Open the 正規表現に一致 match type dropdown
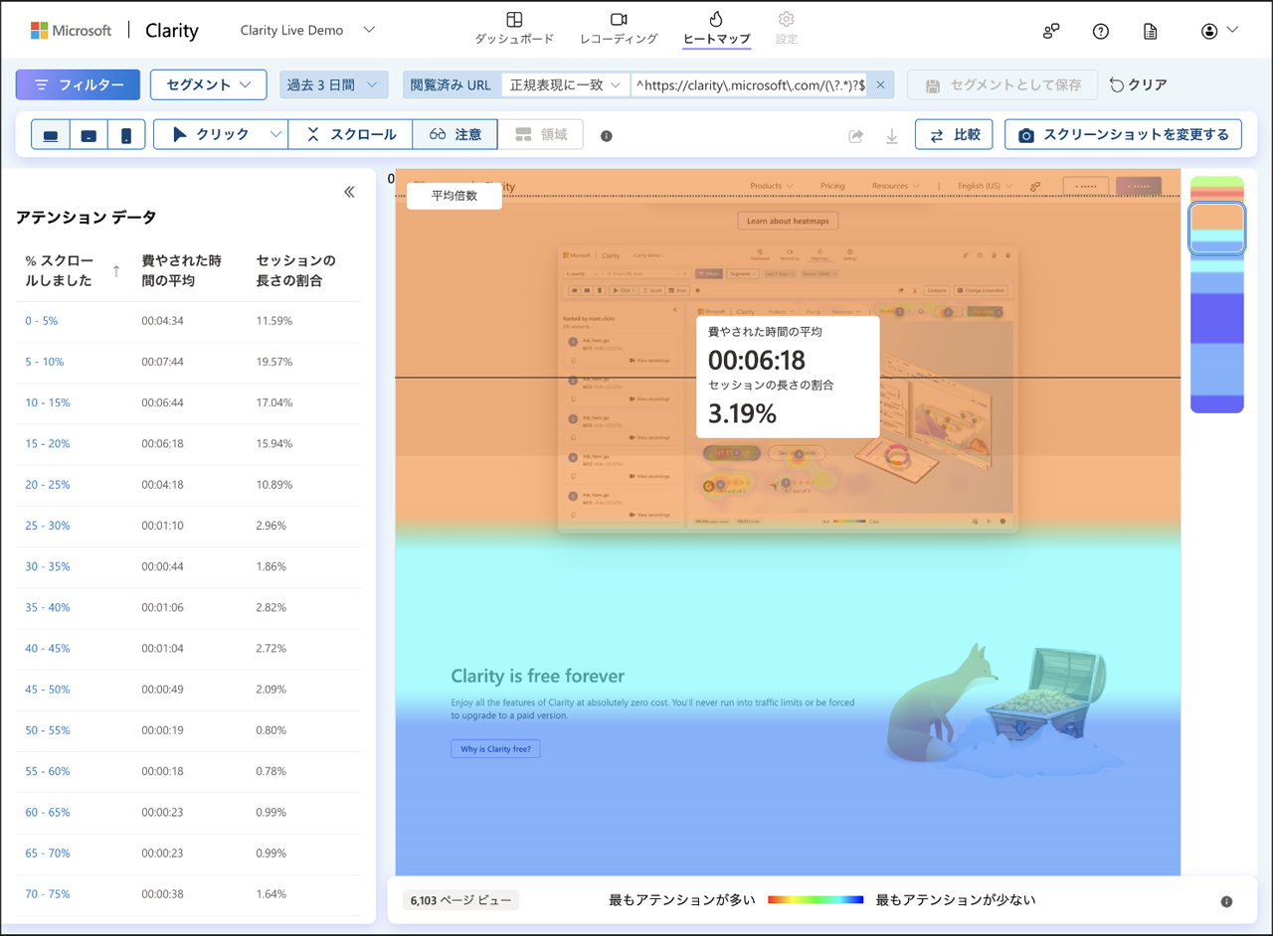This screenshot has height=936, width=1273. [x=566, y=85]
